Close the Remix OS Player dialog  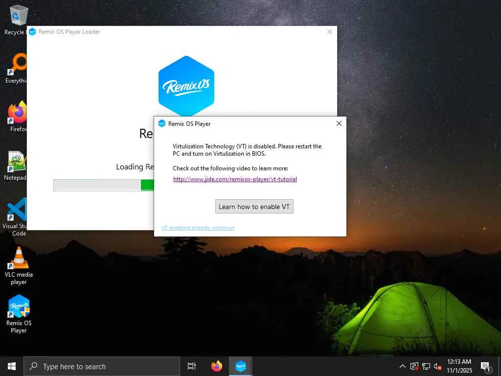pyautogui.click(x=339, y=123)
